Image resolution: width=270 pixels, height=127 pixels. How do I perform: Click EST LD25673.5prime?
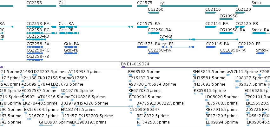click(67, 84)
